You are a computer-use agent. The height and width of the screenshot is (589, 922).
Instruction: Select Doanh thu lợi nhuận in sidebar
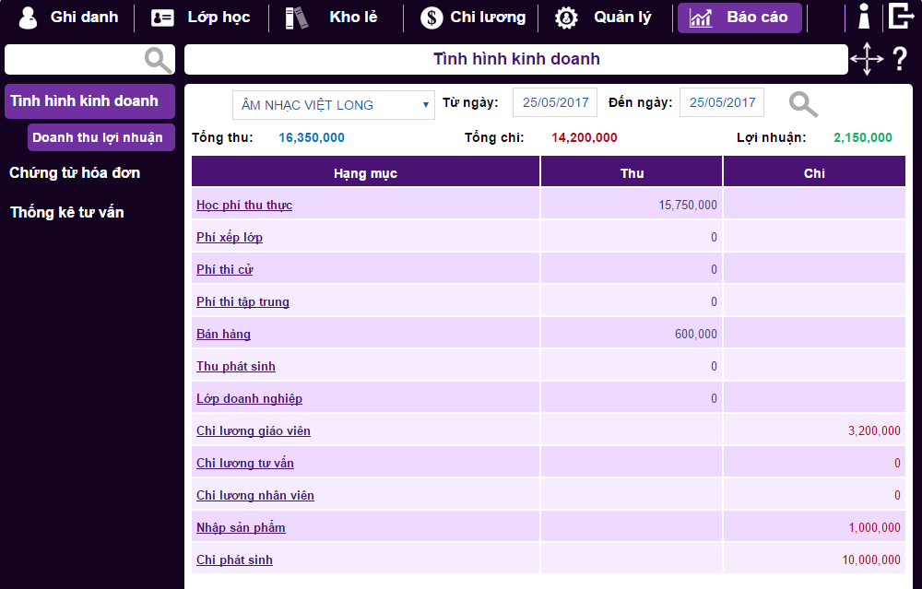click(98, 137)
